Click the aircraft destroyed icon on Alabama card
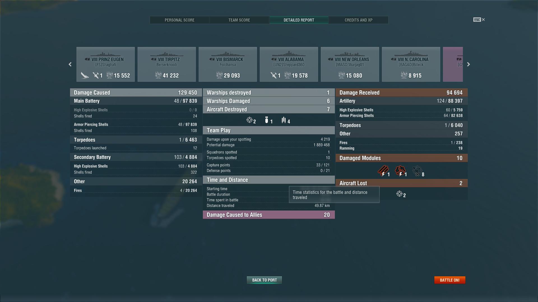 (x=273, y=75)
